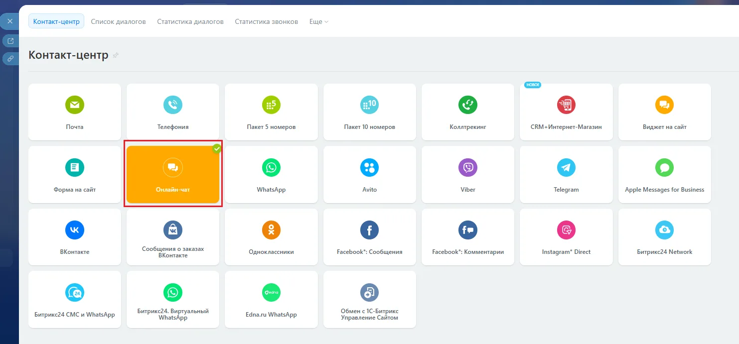
Task: Select the Пакет 5 номеров icon
Action: coord(271,105)
